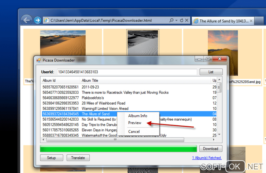This screenshot has width=266, height=173.
Task: Click the horizontal scroll left arrow
Action: (x=44, y=140)
